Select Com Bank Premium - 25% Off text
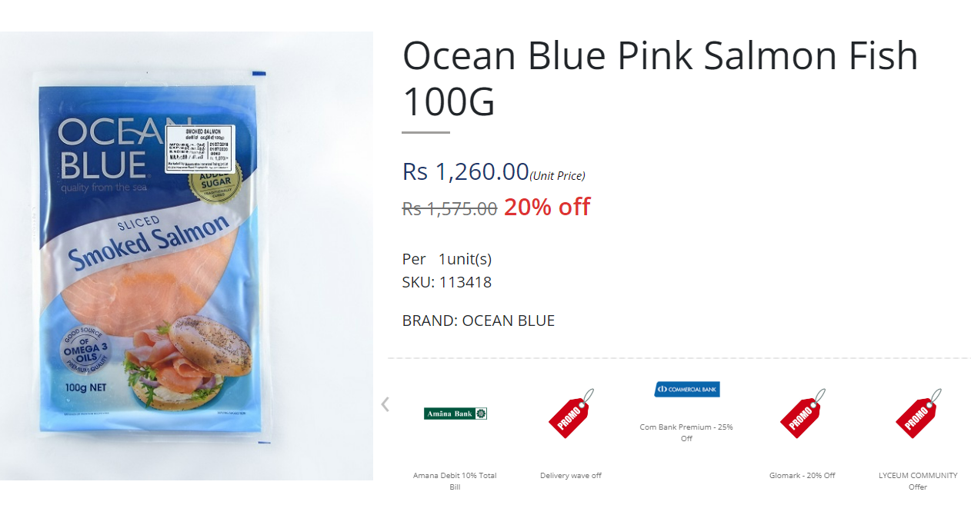This screenshot has height=505, width=971. point(686,433)
